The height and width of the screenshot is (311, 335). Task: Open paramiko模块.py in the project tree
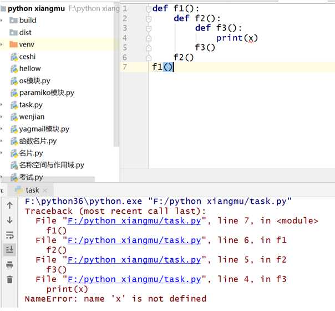pos(47,93)
